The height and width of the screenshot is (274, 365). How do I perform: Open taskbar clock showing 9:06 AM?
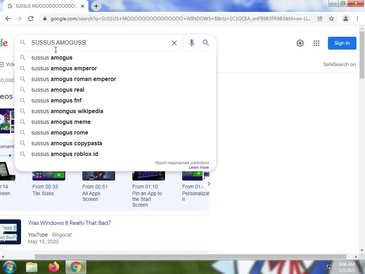(x=347, y=267)
